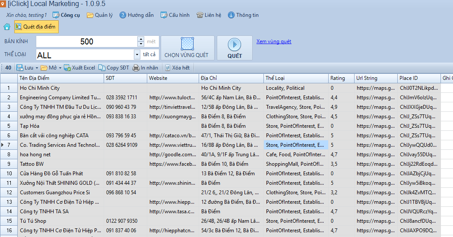Viewport: 453px width, 237px height.
Task: Sort by Địa Chỉ column header
Action: 231,78
